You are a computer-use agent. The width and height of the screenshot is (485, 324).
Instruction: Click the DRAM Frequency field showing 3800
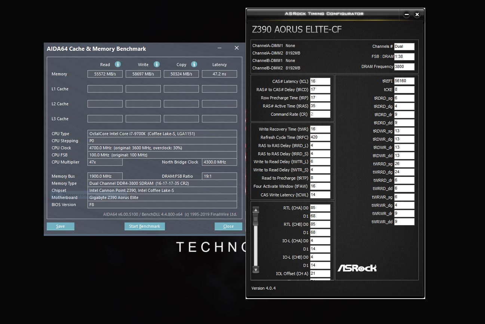404,67
